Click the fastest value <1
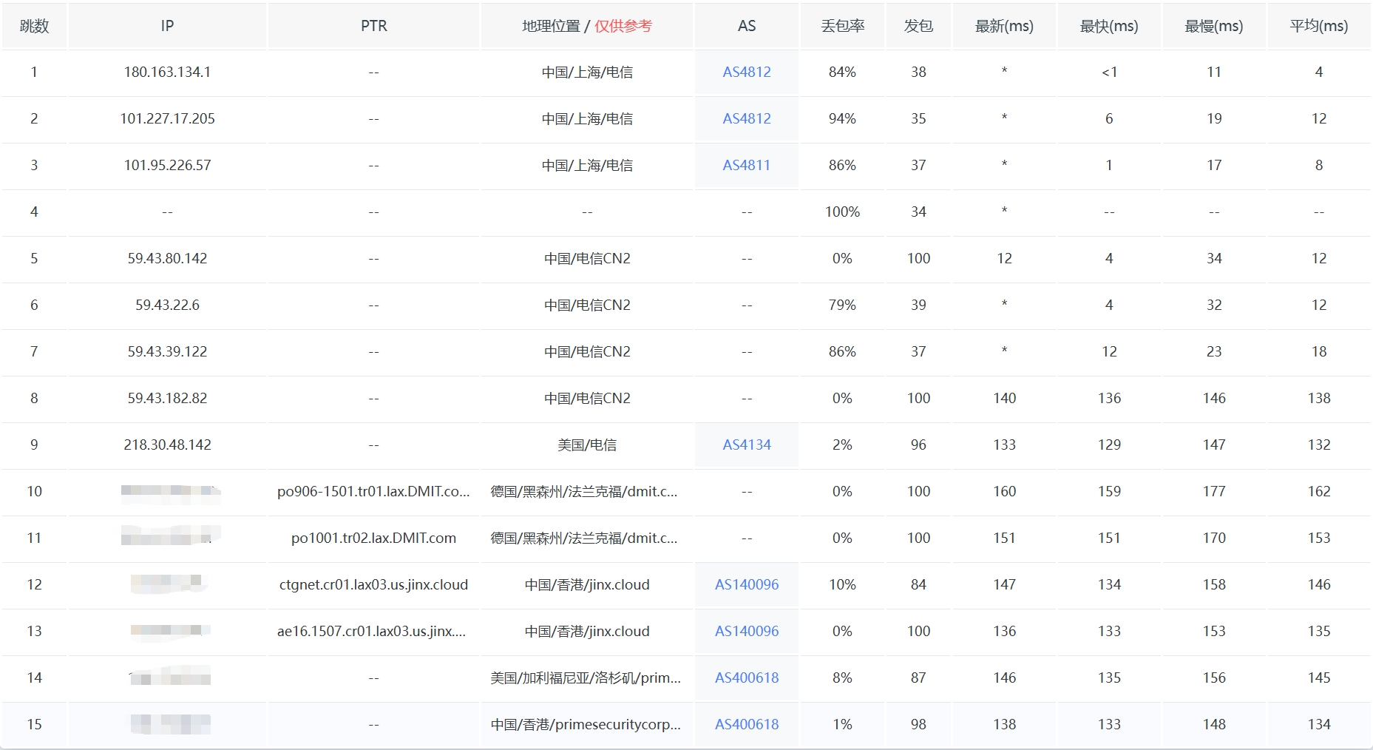The width and height of the screenshot is (1373, 750). click(1109, 72)
